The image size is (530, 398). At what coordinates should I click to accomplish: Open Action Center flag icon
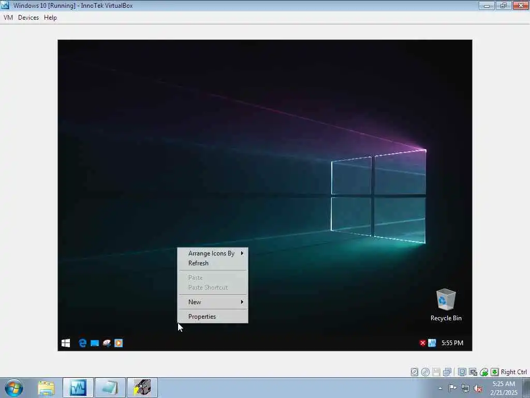click(452, 388)
